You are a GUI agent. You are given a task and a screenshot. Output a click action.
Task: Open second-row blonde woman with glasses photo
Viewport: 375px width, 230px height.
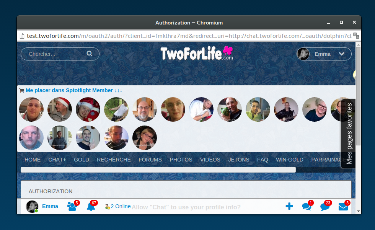[x=145, y=138]
